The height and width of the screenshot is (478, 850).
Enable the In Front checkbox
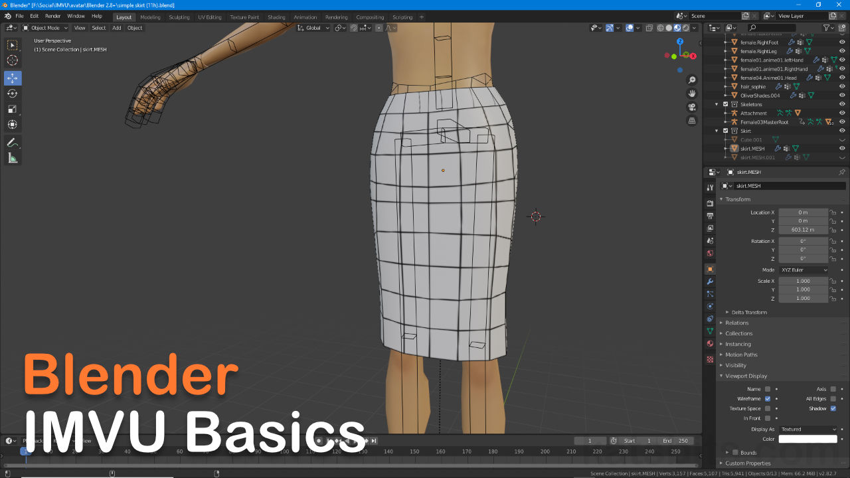click(768, 418)
